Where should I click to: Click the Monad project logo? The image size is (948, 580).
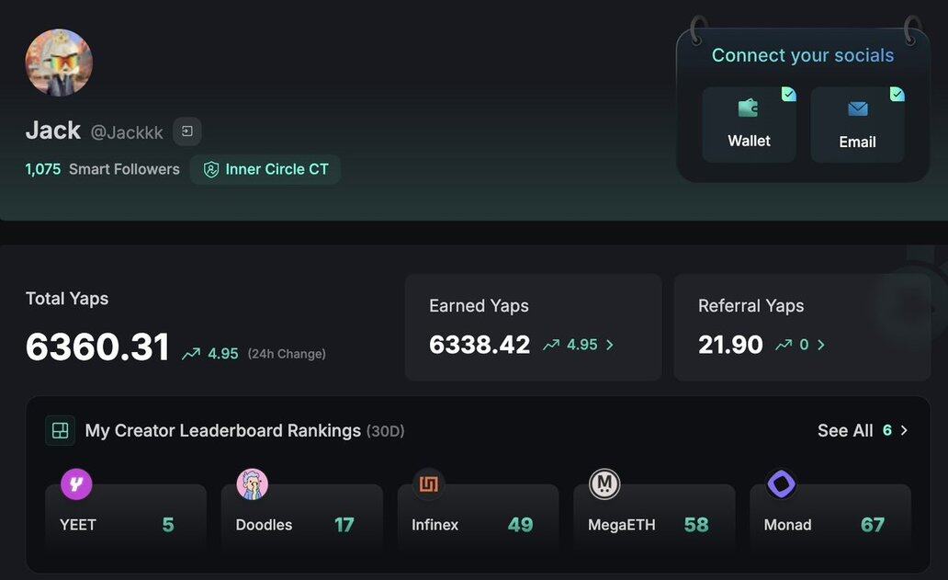(x=781, y=483)
